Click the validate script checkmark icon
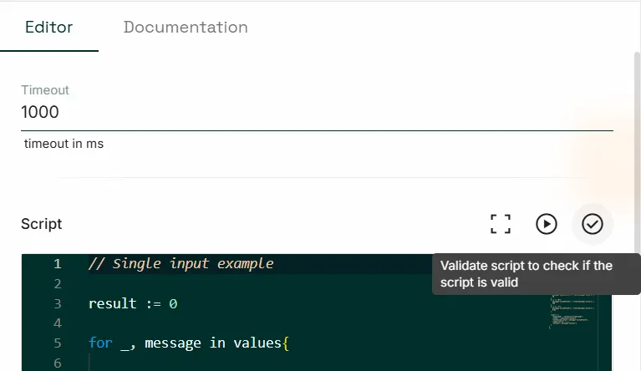Screen dimensions: 641x371 click(592, 224)
